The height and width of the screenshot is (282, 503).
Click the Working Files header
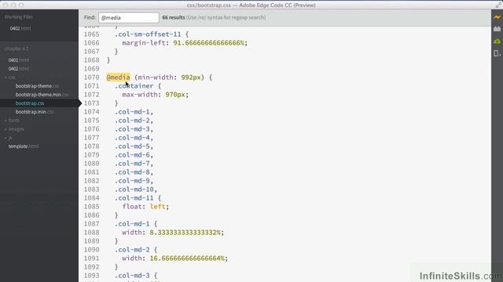point(18,17)
